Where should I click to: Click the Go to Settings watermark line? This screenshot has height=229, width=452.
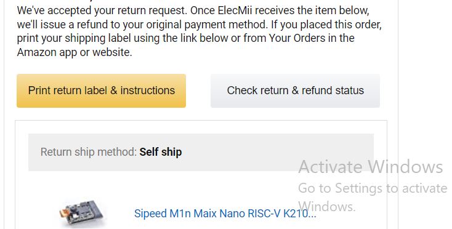coord(373,188)
